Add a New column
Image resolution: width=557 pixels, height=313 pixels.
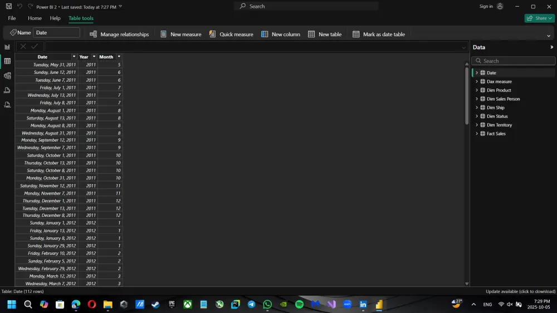(x=281, y=34)
